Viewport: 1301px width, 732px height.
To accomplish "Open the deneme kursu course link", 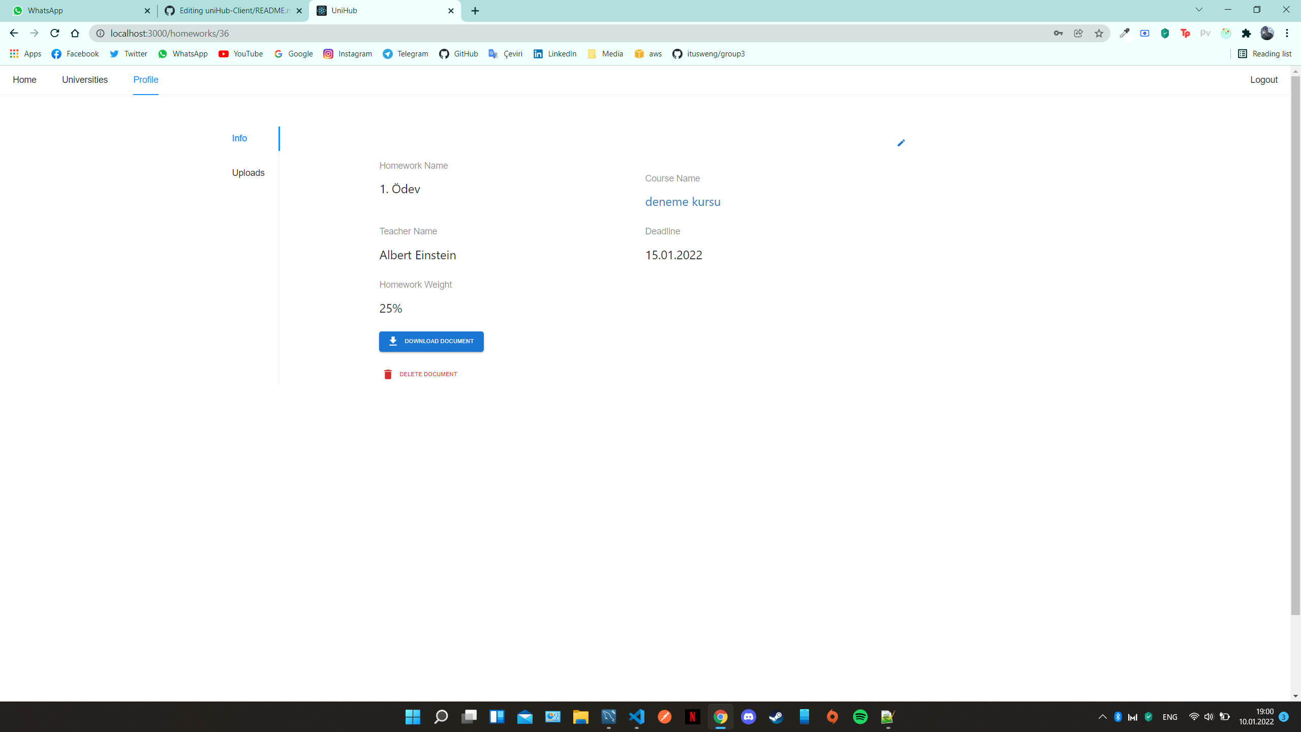I will (x=683, y=201).
